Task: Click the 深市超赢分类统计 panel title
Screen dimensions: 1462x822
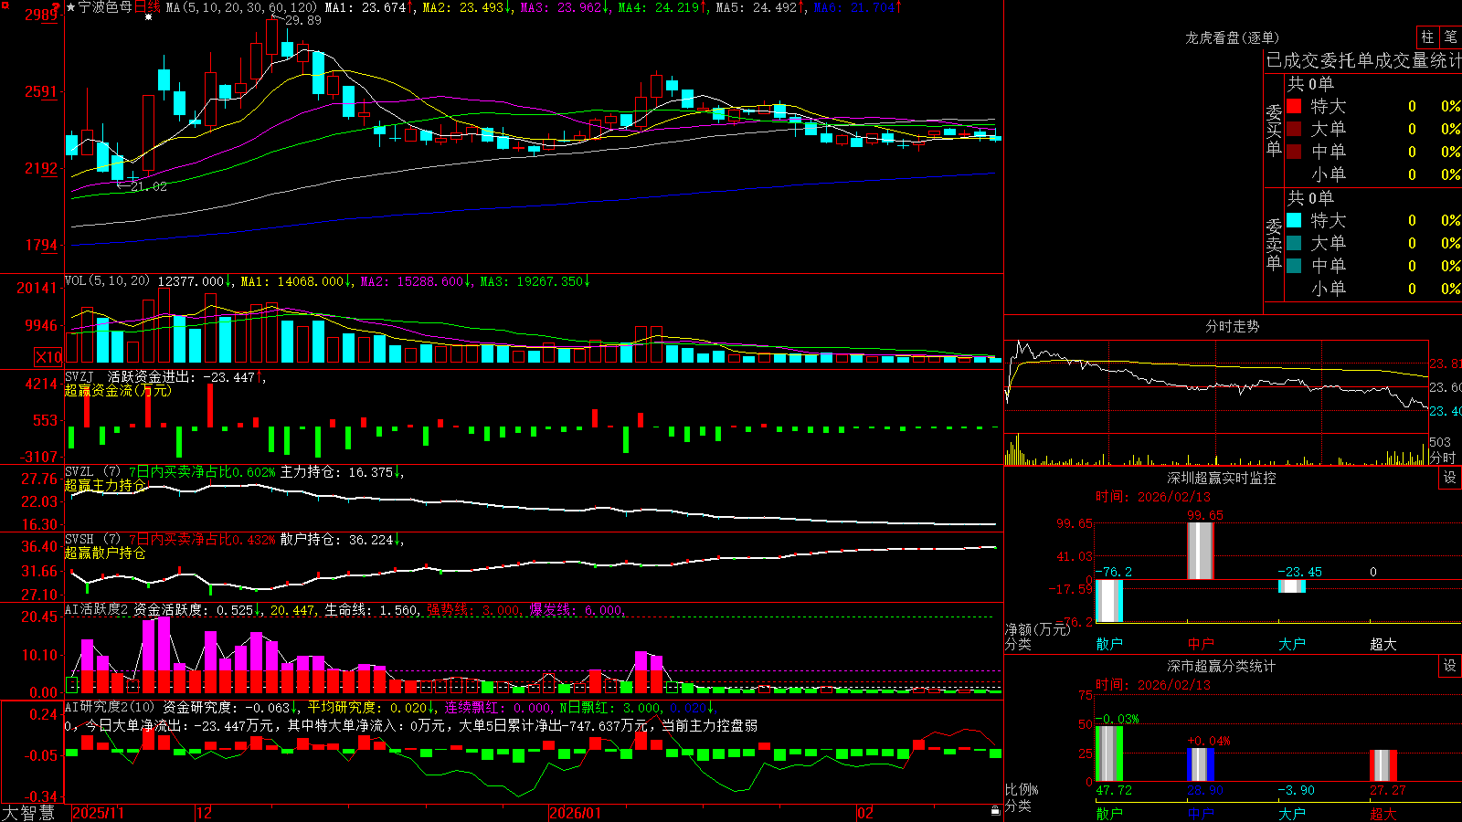Action: pos(1221,666)
